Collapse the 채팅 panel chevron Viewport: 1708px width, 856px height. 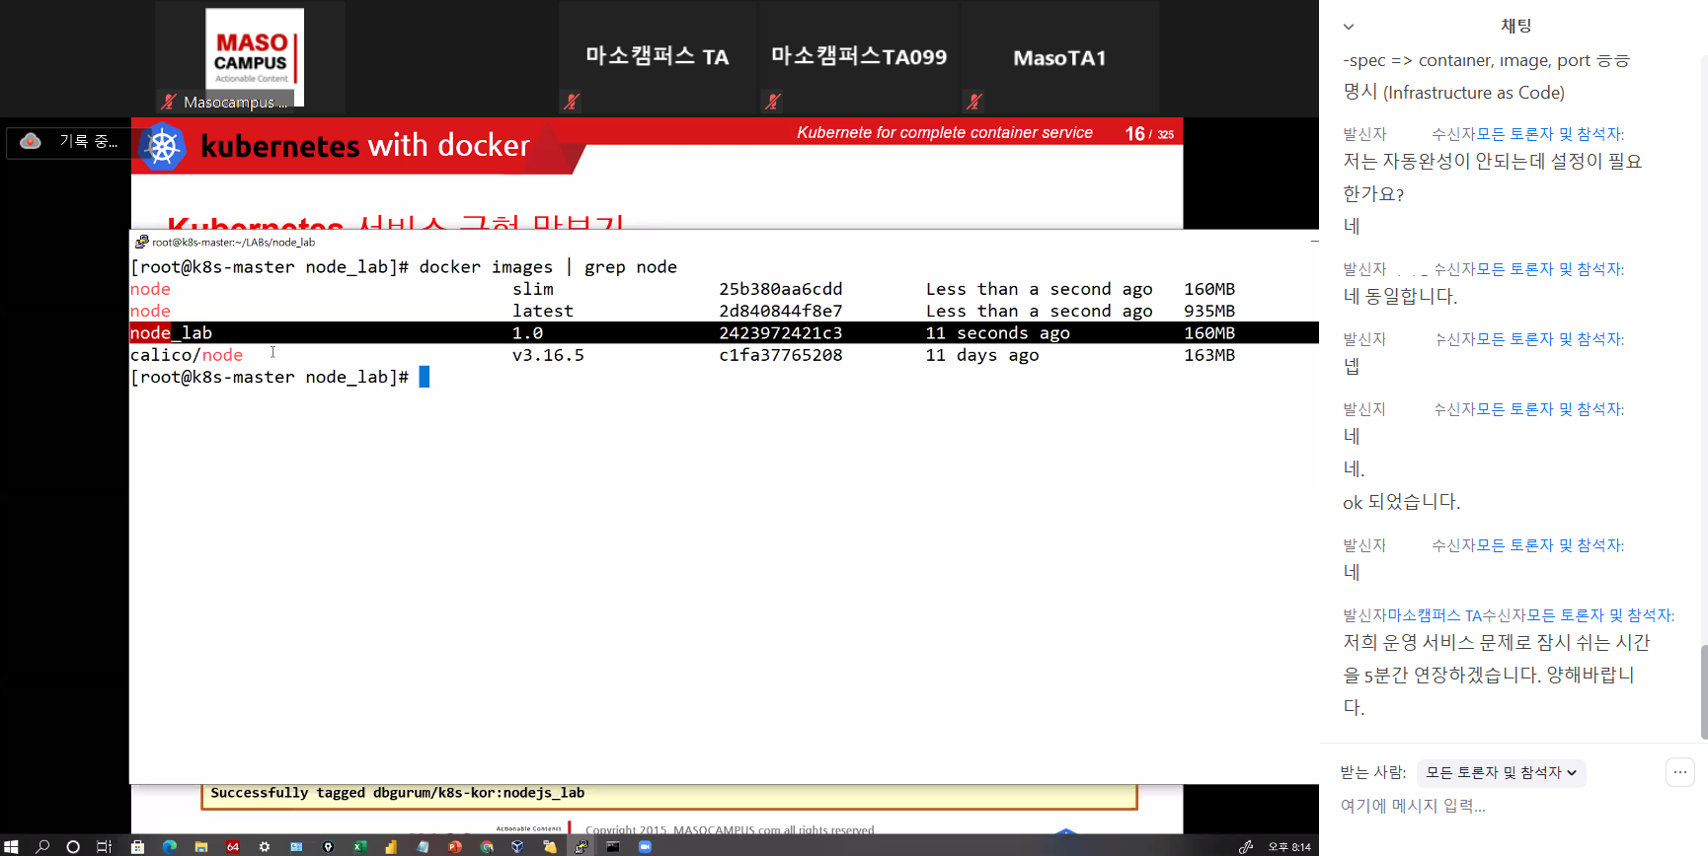tap(1349, 27)
